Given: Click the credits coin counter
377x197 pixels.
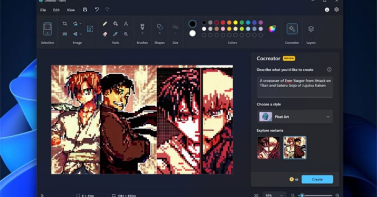Looking at the screenshot, I should [294, 179].
